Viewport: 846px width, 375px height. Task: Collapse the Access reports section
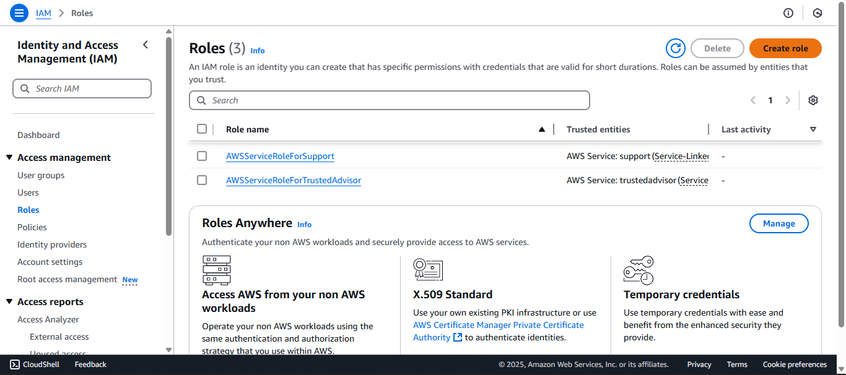9,301
